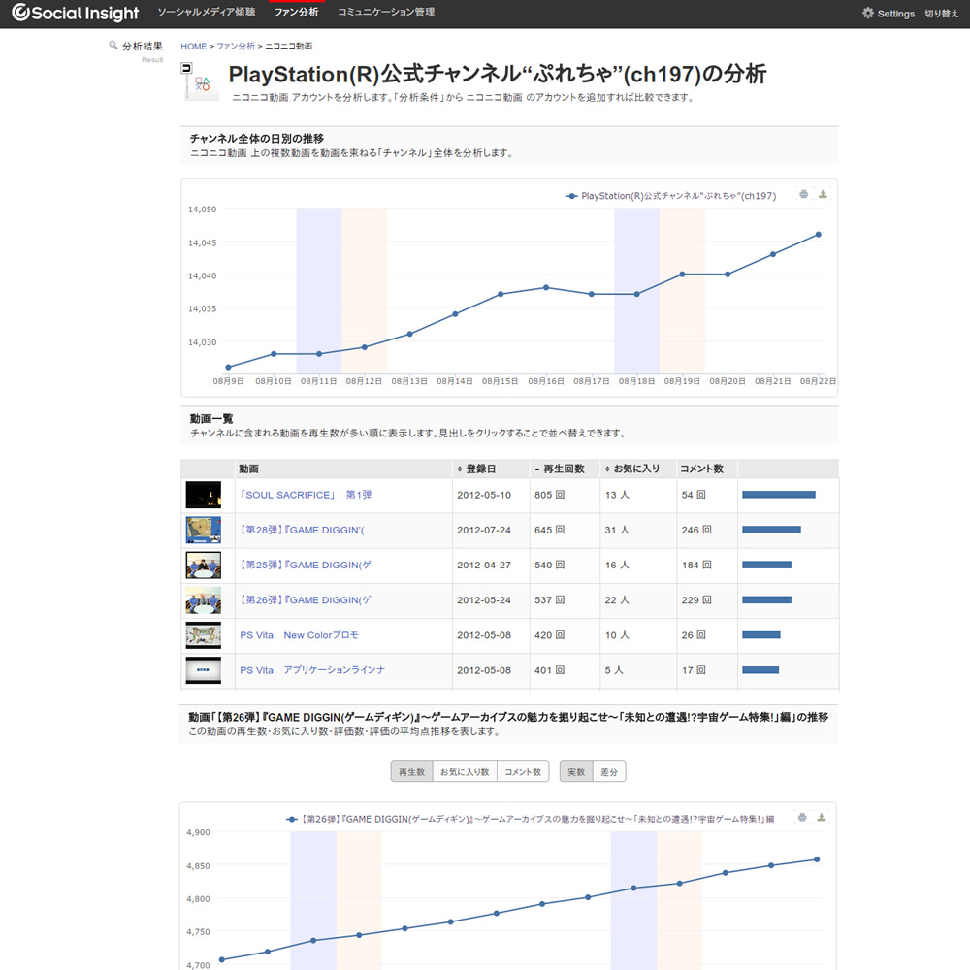The image size is (970, 970).
Task: Click the 分析結果 sidebar label
Action: tap(143, 47)
